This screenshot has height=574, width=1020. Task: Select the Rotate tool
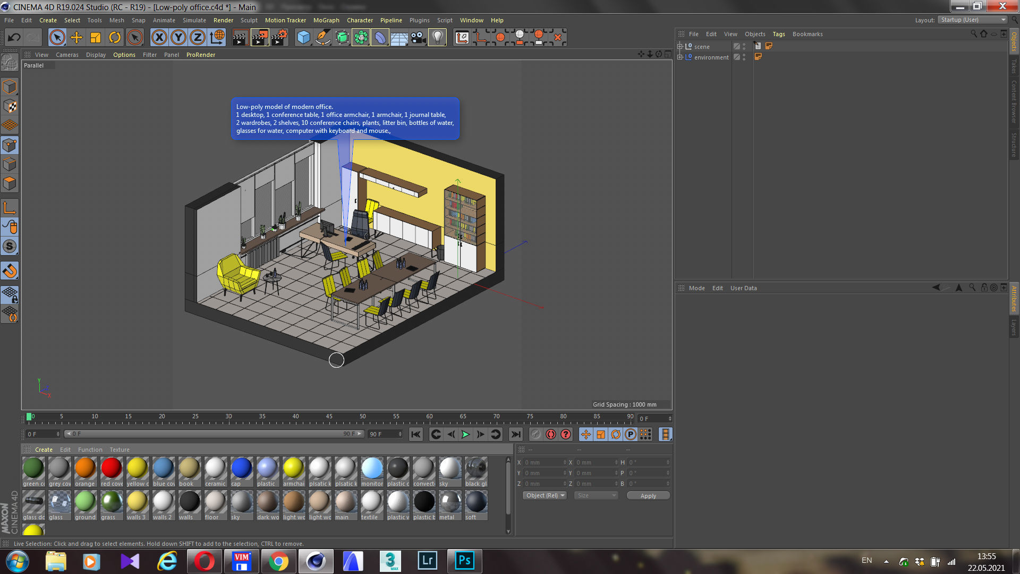(x=115, y=37)
